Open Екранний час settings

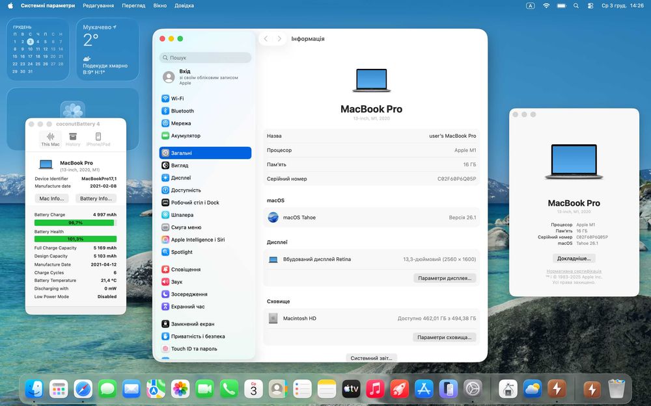pos(205,307)
